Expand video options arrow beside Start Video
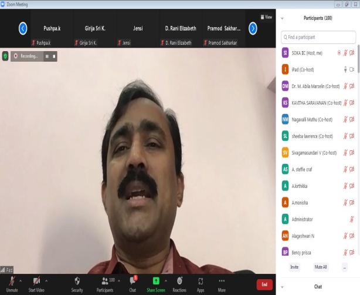The width and height of the screenshot is (360, 295). click(47, 280)
